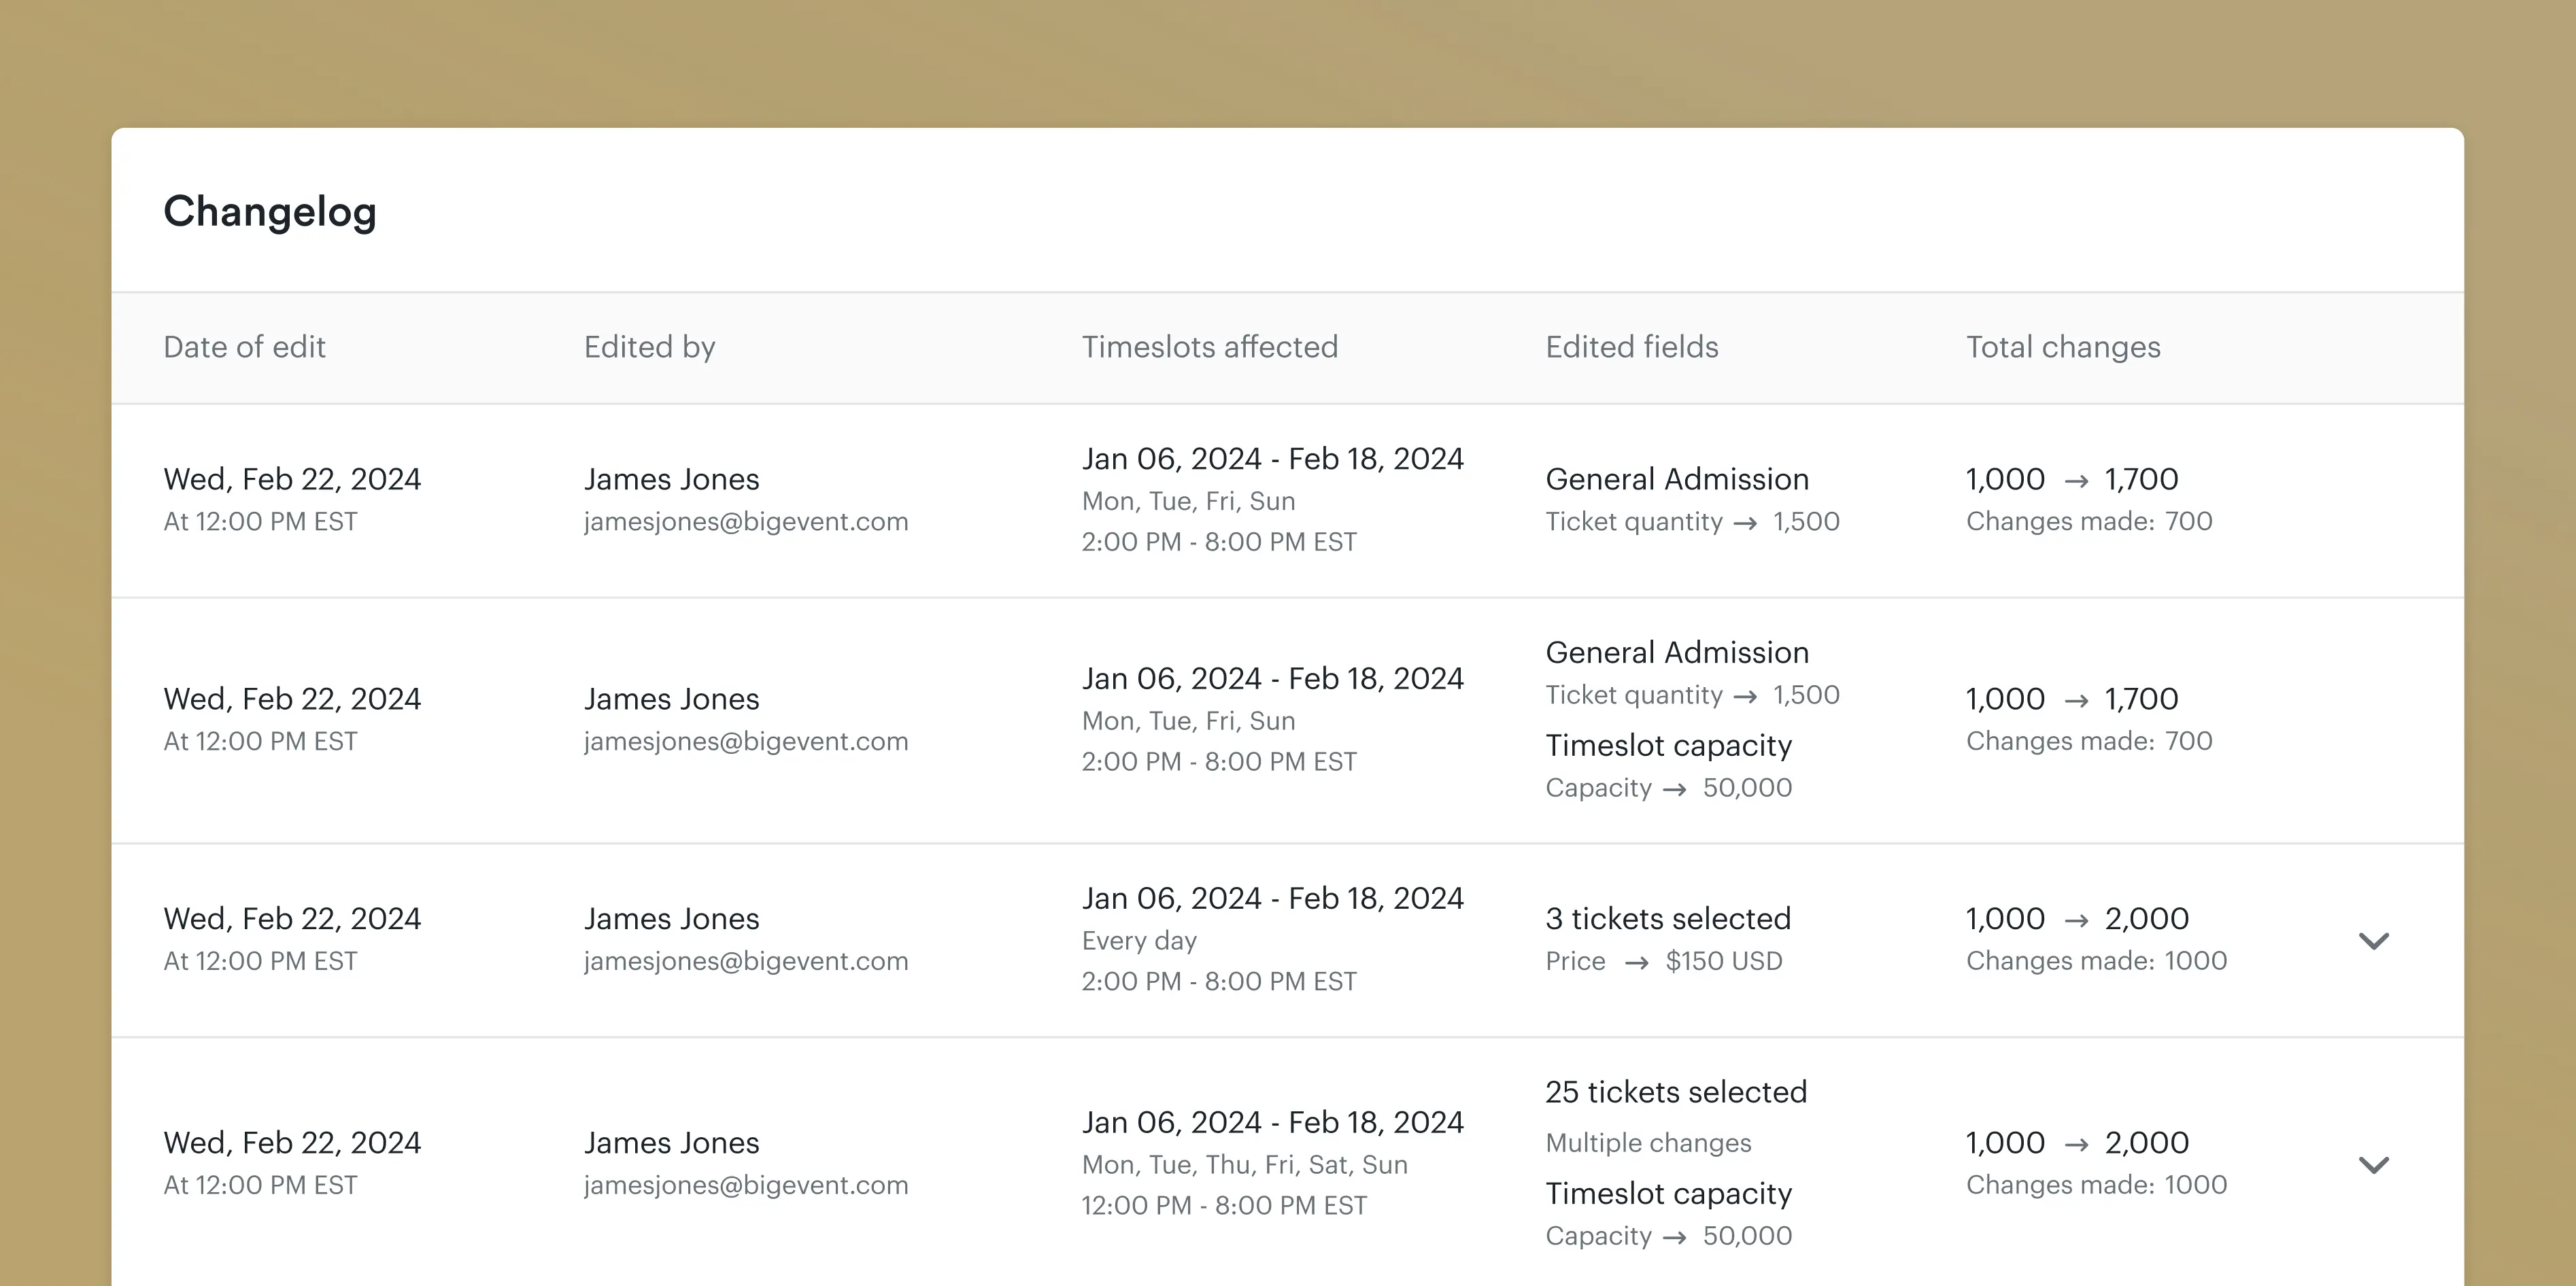The image size is (2576, 1286).
Task: Click the 'Every day' timeslot recurrence text
Action: coord(1138,940)
